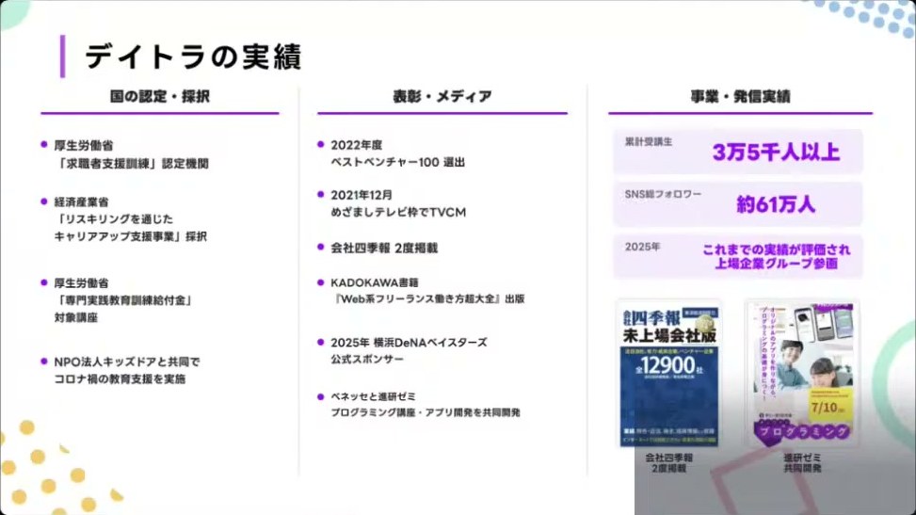The height and width of the screenshot is (515, 916).
Task: Click the ベストベンチャー100 選出 line
Action: tap(398, 162)
